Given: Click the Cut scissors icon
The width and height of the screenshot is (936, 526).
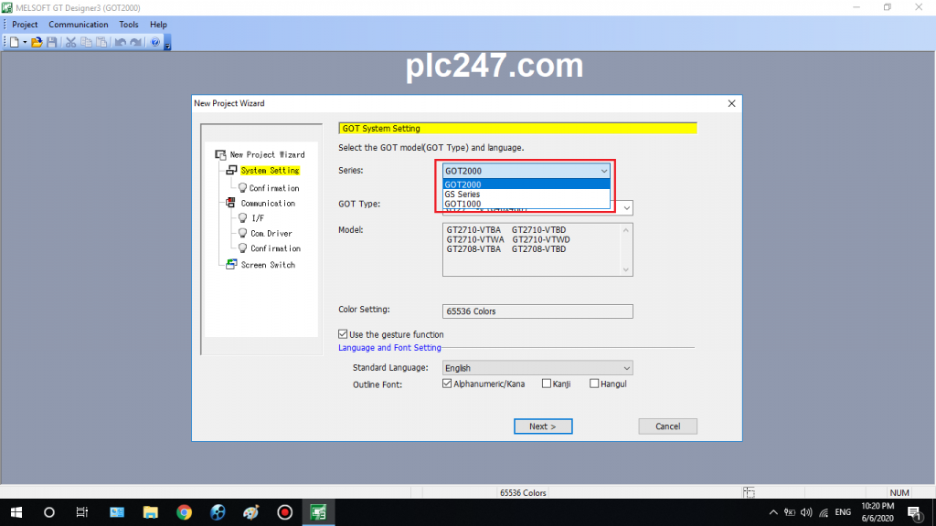Looking at the screenshot, I should [70, 42].
